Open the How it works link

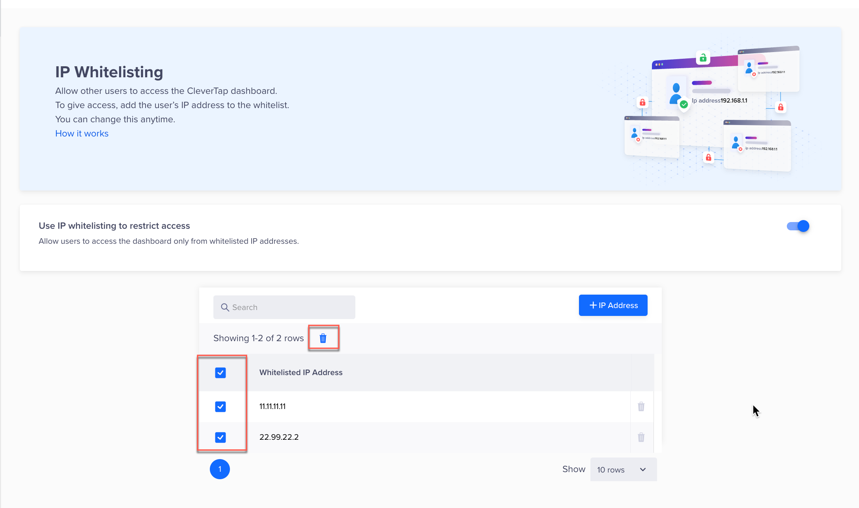pyautogui.click(x=82, y=133)
